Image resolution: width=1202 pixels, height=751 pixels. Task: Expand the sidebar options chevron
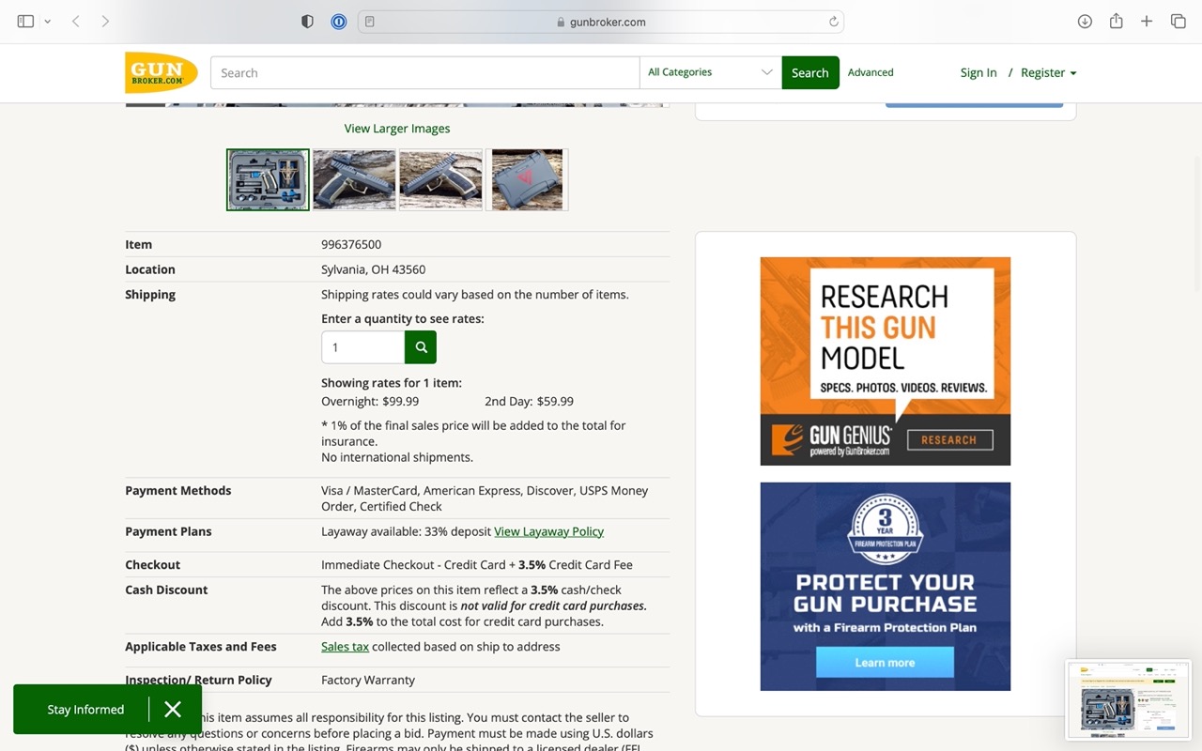[47, 22]
